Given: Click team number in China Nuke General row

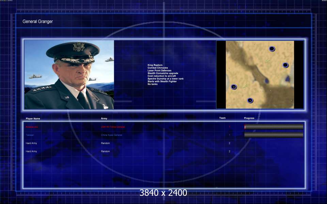Looking at the screenshot, I should tap(230, 135).
